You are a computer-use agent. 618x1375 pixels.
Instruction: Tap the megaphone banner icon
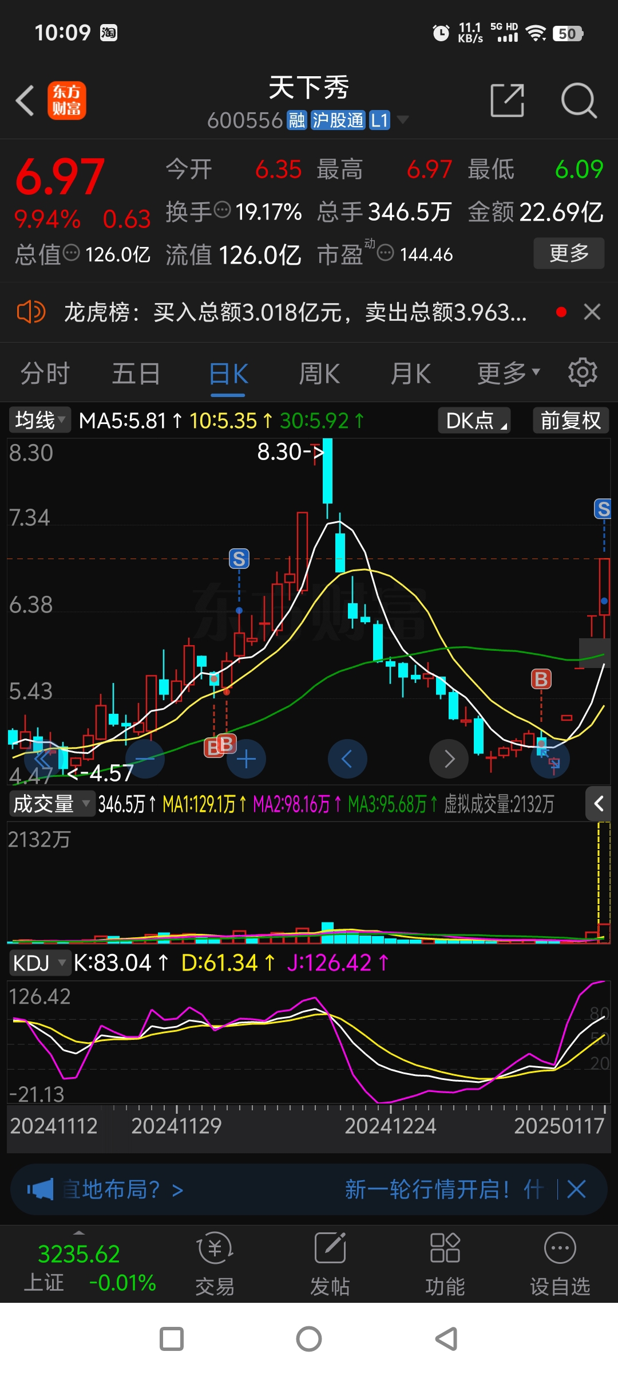[x=41, y=1190]
